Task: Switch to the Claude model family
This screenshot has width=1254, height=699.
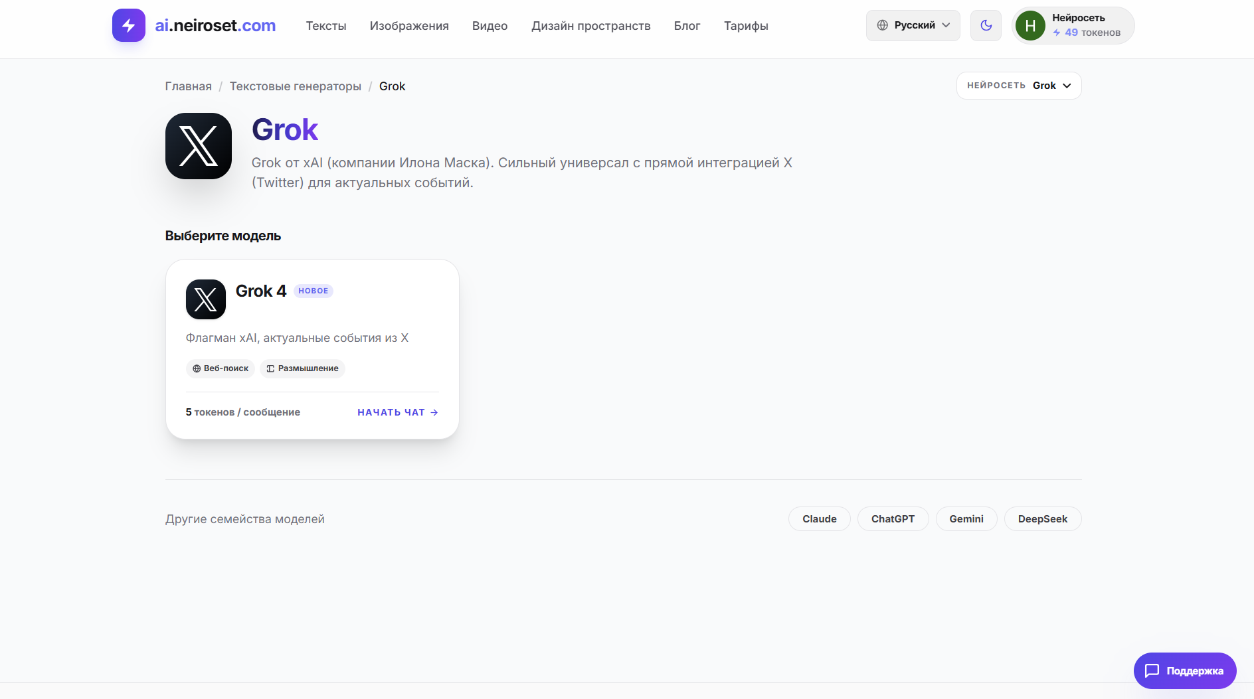Action: [820, 519]
